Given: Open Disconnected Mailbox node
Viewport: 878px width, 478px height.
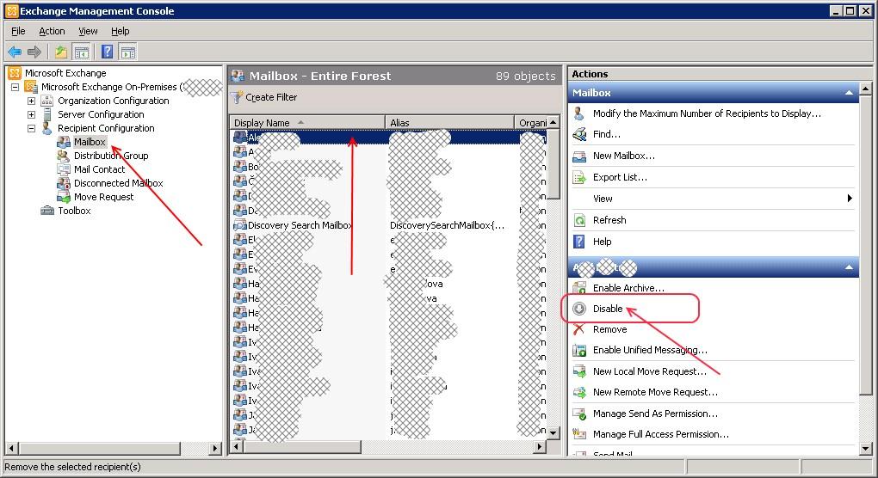Looking at the screenshot, I should [x=118, y=183].
